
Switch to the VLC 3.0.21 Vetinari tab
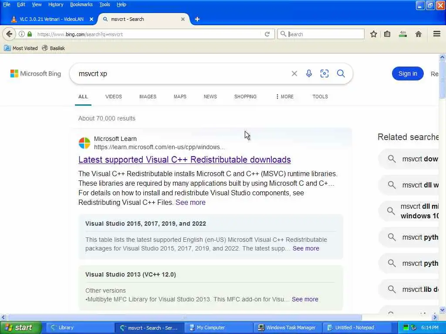51,19
